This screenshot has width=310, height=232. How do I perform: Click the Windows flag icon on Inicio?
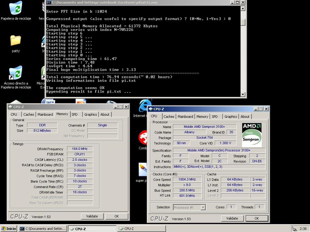pos(4,229)
